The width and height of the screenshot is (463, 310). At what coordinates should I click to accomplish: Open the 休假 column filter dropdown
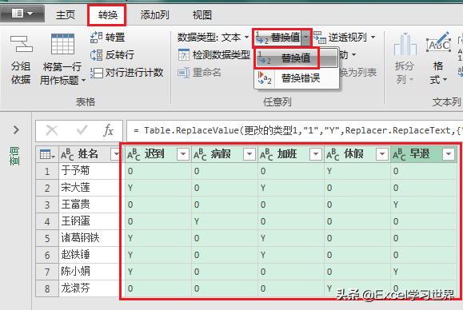pos(382,154)
